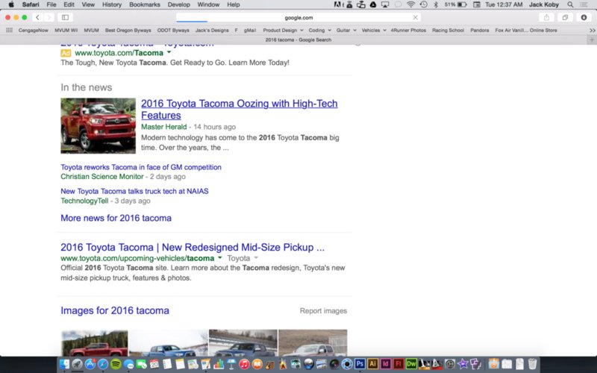Show all tabs overview
597x373 pixels.
pos(566,17)
